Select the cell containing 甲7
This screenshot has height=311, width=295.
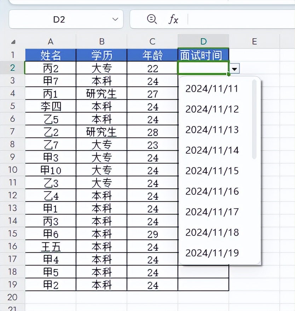coord(51,80)
